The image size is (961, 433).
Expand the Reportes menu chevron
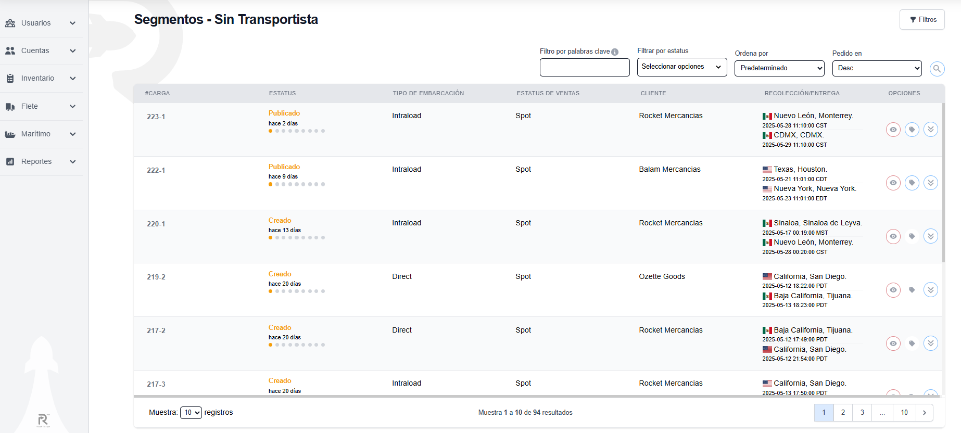point(73,162)
